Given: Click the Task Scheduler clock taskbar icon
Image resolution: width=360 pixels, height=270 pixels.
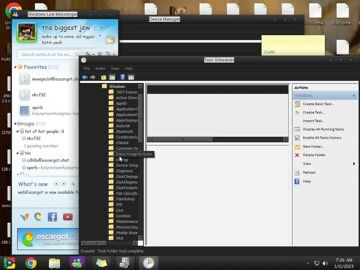Looking at the screenshot, I should click(149, 263).
